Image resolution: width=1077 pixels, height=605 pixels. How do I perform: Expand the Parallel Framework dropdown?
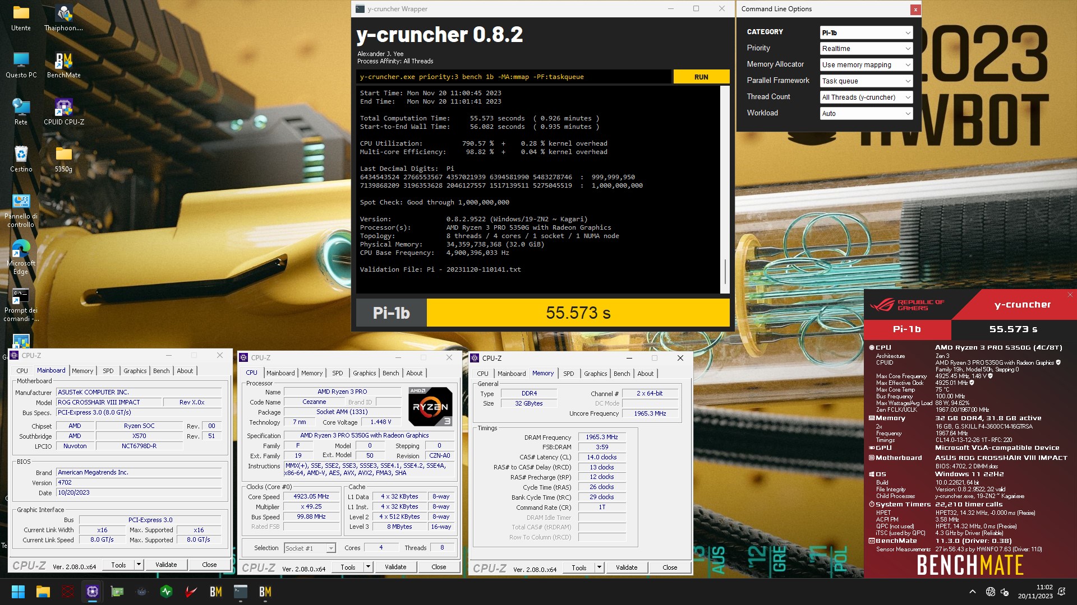pyautogui.click(x=866, y=81)
